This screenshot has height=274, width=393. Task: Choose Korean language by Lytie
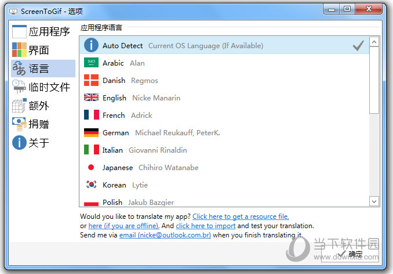click(x=224, y=185)
